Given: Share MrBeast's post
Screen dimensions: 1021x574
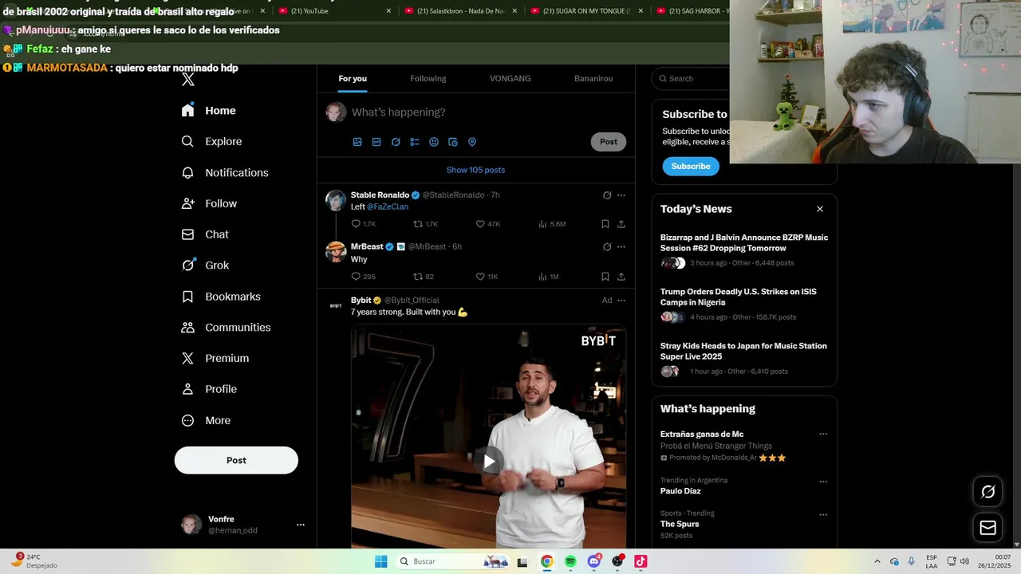Looking at the screenshot, I should click(621, 277).
